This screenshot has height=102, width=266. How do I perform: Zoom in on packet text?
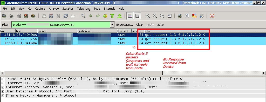(x=148, y=16)
